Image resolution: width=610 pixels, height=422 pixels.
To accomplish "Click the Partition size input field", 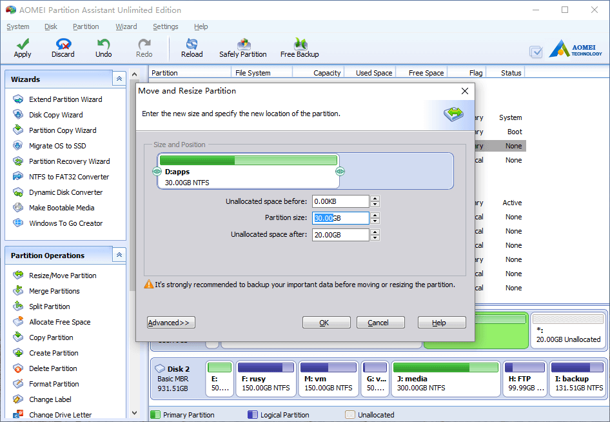I will coord(340,218).
